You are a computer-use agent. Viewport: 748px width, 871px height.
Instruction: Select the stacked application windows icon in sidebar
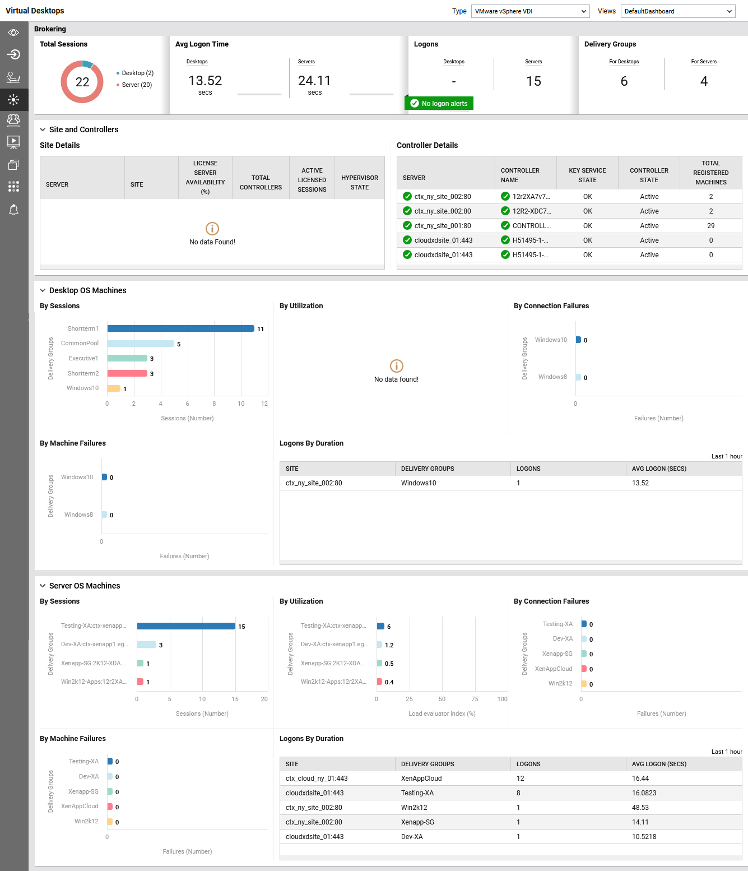click(13, 164)
